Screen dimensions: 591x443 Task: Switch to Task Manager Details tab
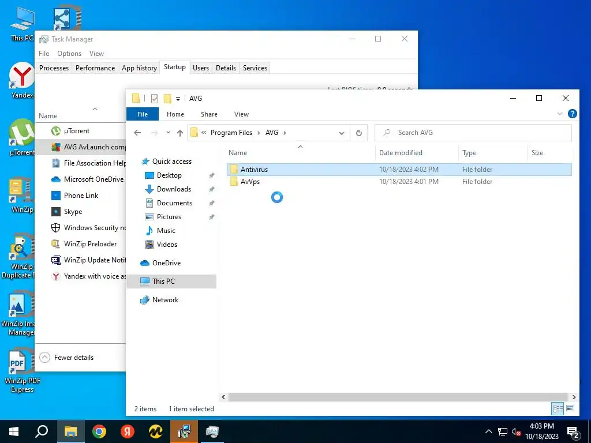click(226, 68)
